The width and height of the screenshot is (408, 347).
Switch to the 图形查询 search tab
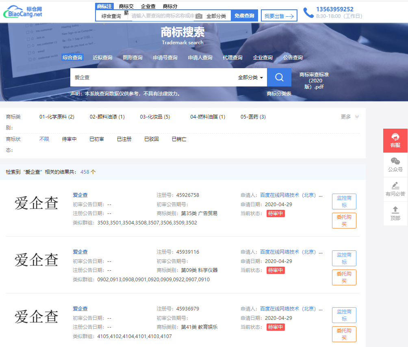(133, 58)
